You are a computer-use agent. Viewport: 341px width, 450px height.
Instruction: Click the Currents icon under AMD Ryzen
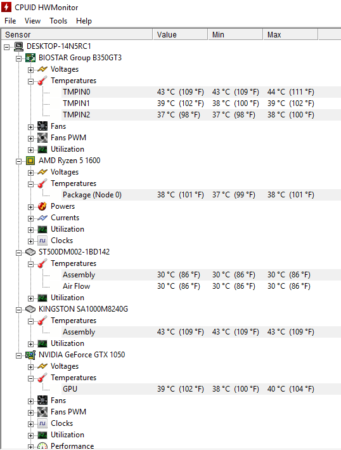pyautogui.click(x=42, y=218)
